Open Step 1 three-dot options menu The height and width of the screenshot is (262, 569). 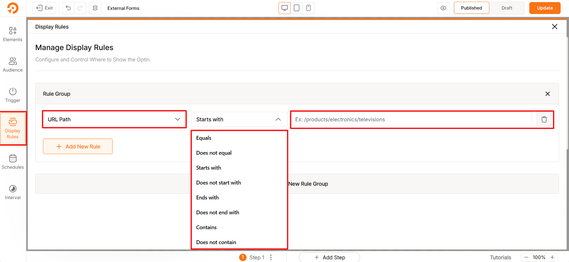click(271, 257)
